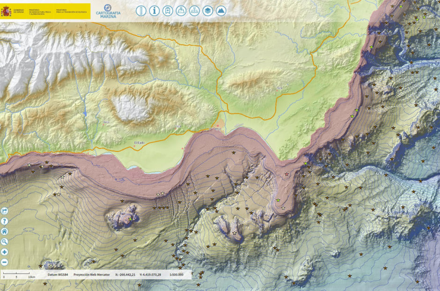
Task: Zoom out with the minus button
Action: pyautogui.click(x=5, y=262)
